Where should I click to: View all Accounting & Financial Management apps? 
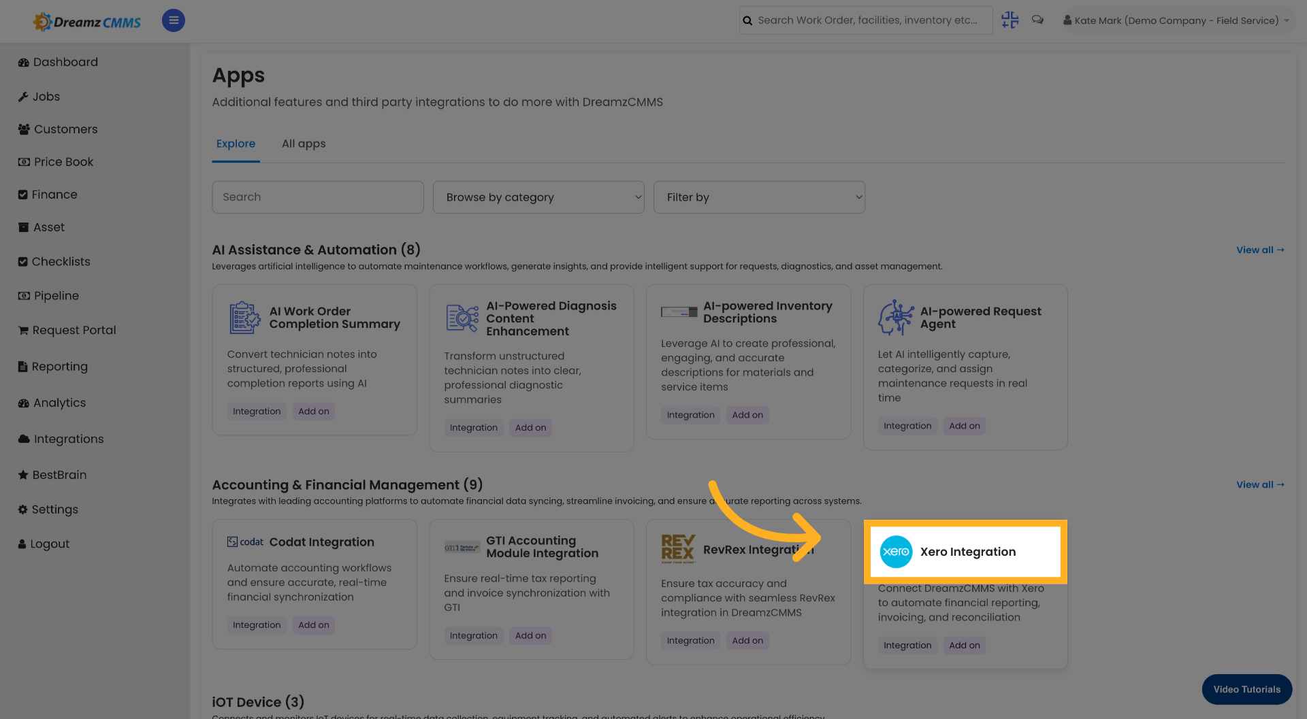1259,484
